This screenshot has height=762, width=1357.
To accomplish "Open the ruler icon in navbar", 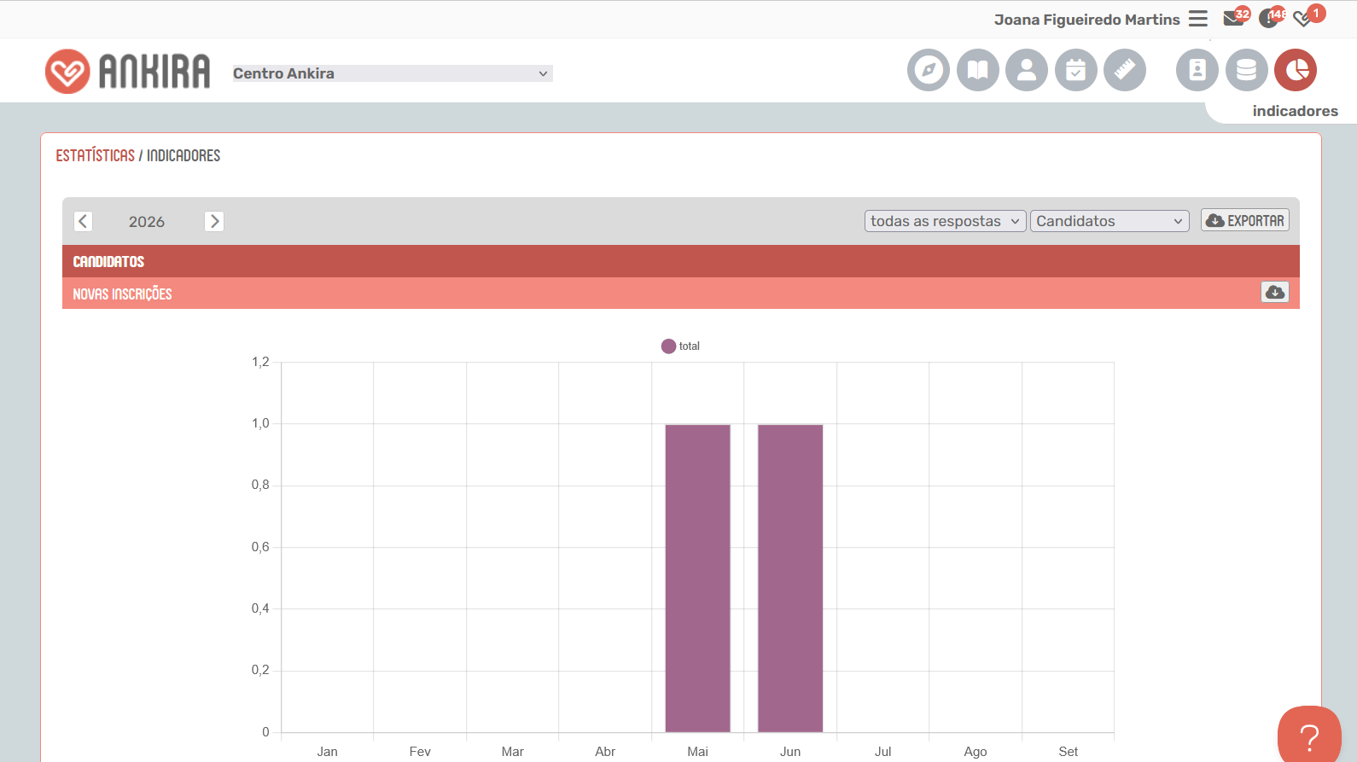I will click(x=1125, y=70).
